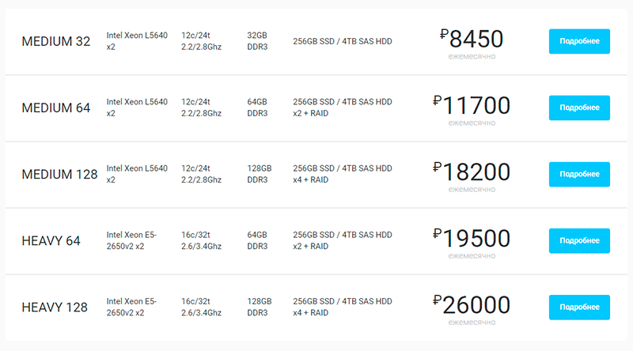
Task: Click Подробнее button for MEDIUM 128
Action: [x=579, y=174]
